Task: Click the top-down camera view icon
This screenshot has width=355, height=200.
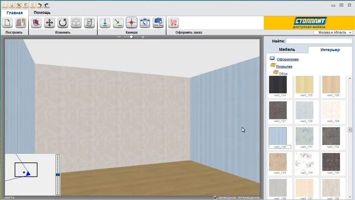Action: tap(105, 23)
